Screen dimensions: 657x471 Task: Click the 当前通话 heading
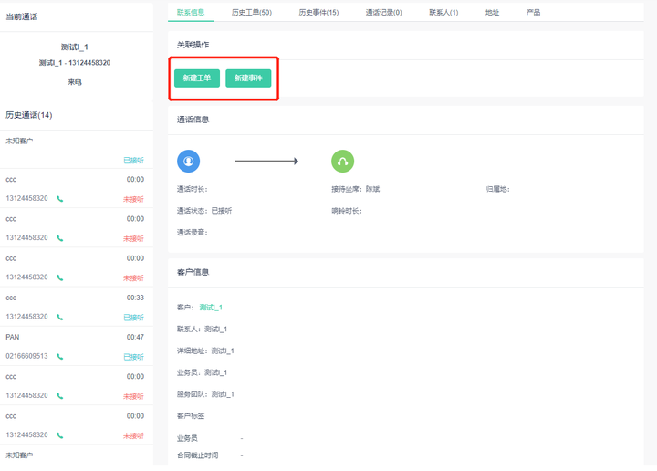point(21,16)
